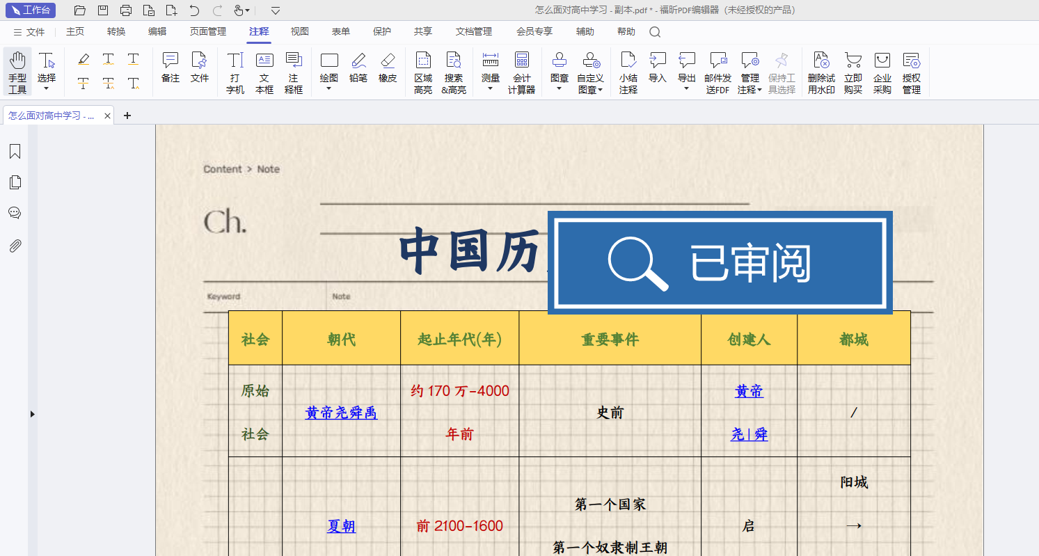Image resolution: width=1039 pixels, height=556 pixels.
Task: Close the 怎么面对高中学习 document tab
Action: [107, 116]
